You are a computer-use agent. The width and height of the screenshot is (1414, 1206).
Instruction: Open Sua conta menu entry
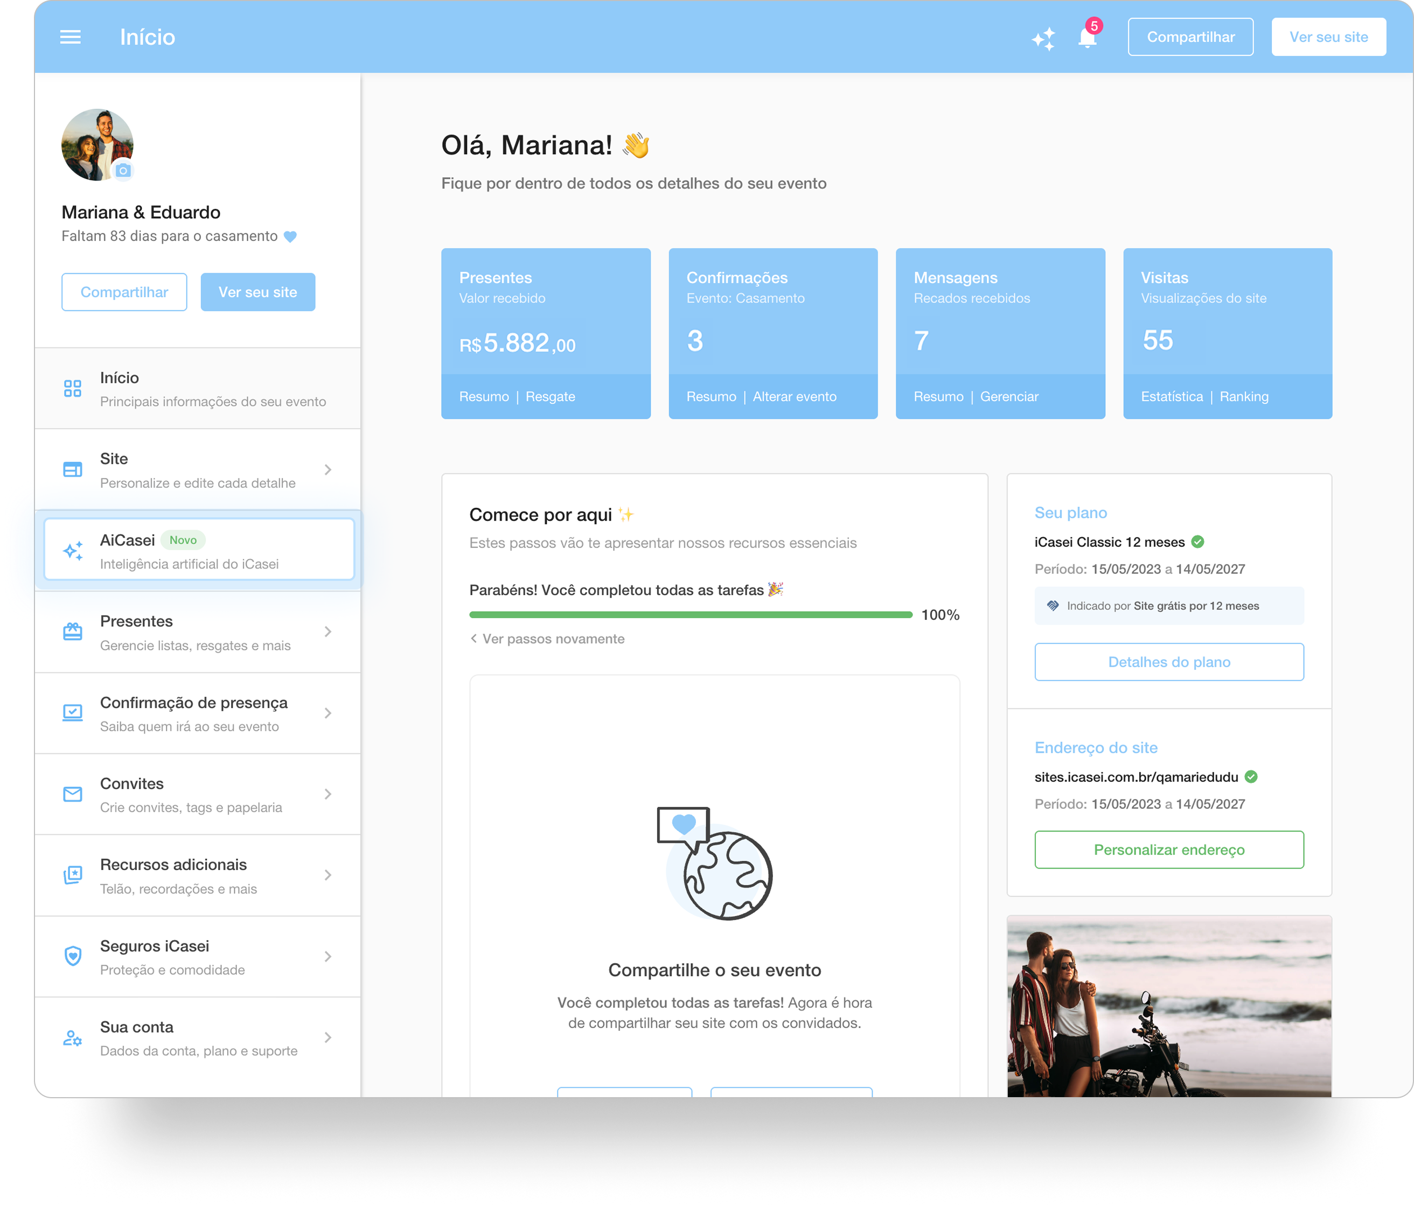(x=198, y=1037)
